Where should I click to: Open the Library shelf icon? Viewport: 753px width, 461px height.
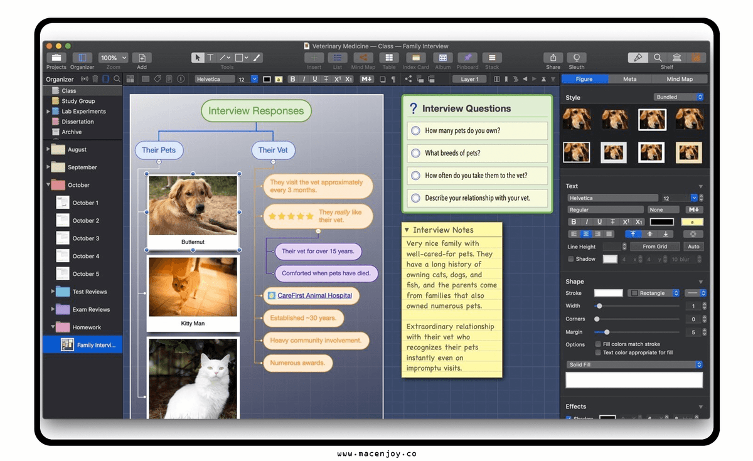click(677, 58)
